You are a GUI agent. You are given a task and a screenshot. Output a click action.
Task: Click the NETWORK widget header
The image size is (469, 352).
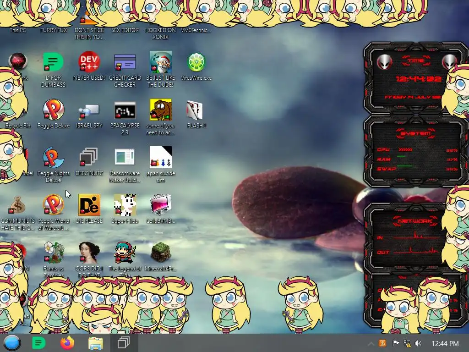tap(415, 221)
